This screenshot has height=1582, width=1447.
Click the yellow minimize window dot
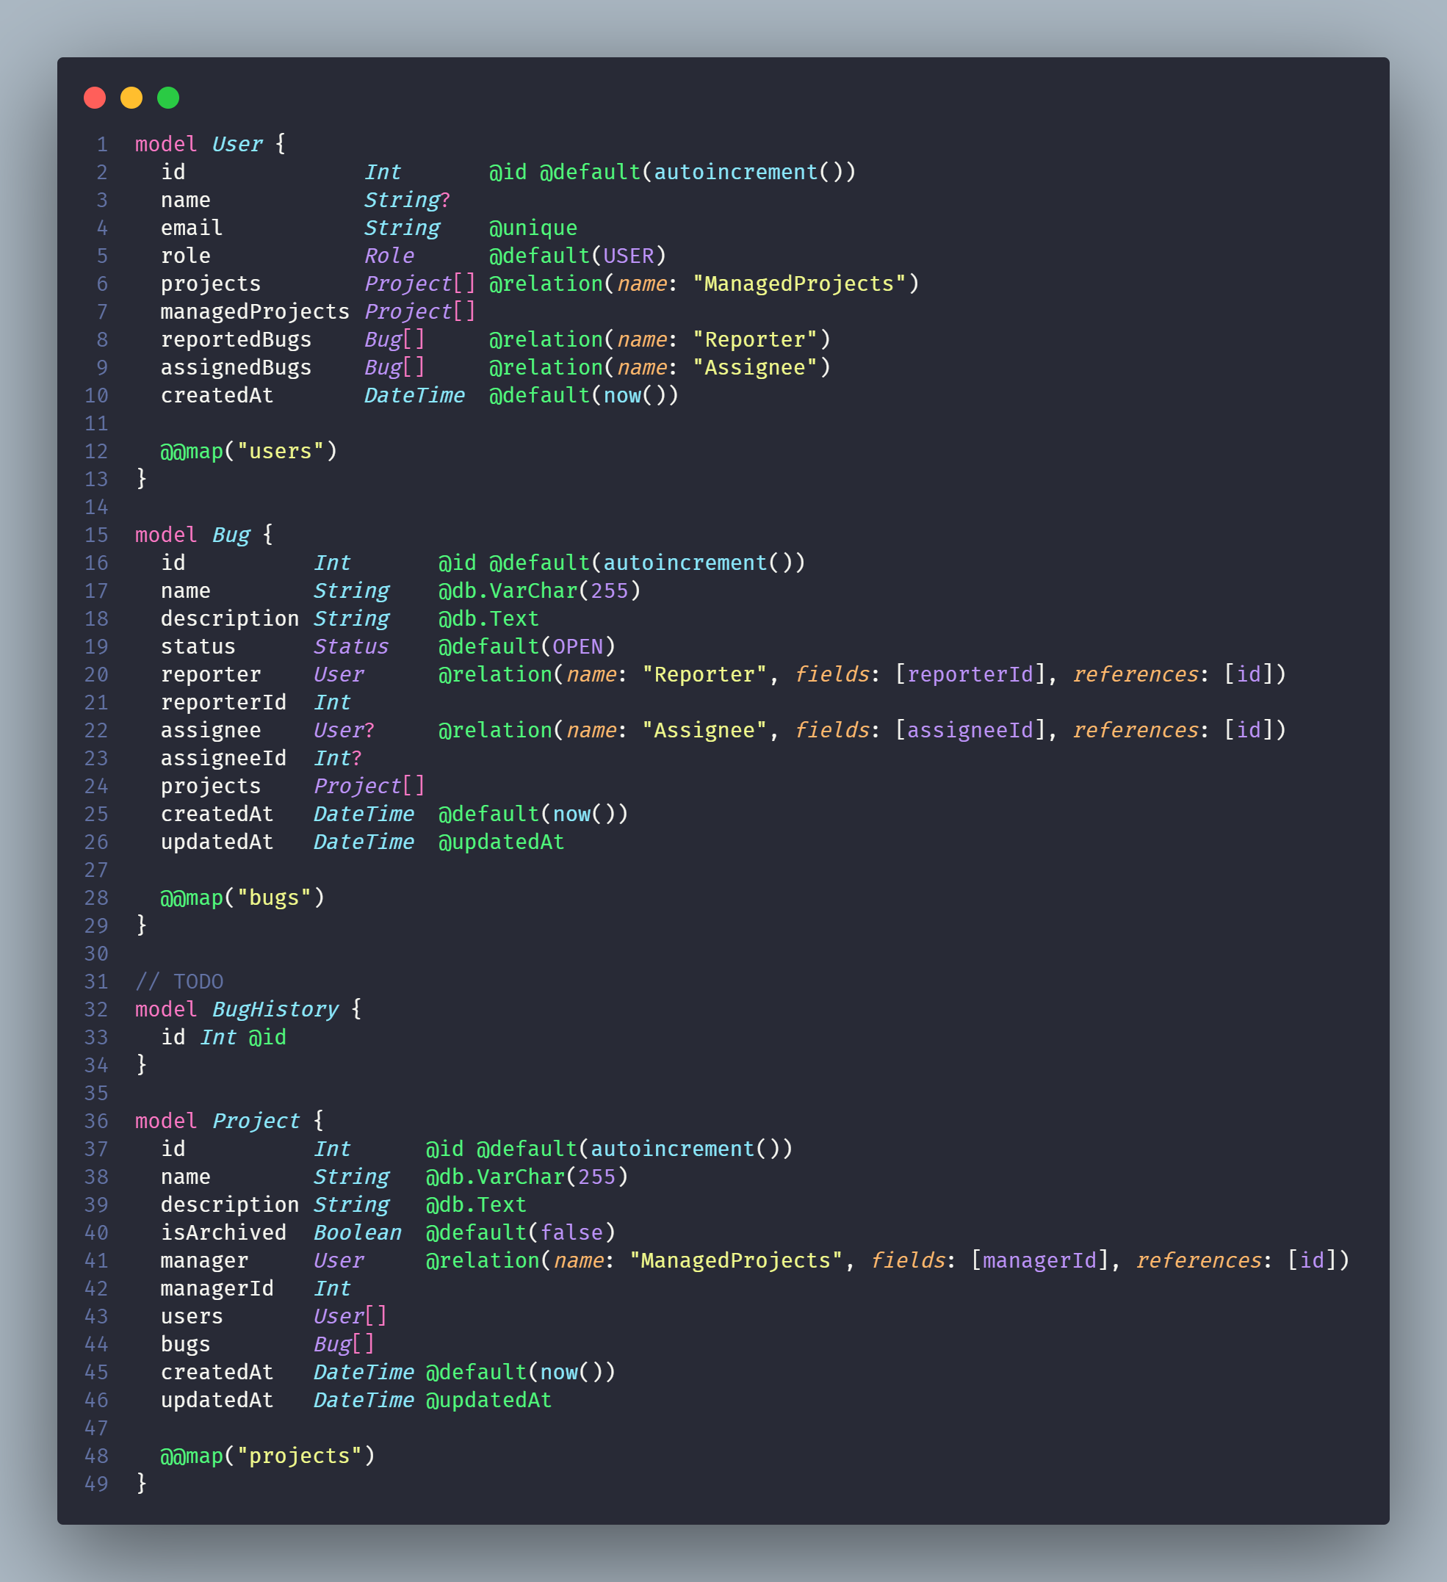coord(131,98)
